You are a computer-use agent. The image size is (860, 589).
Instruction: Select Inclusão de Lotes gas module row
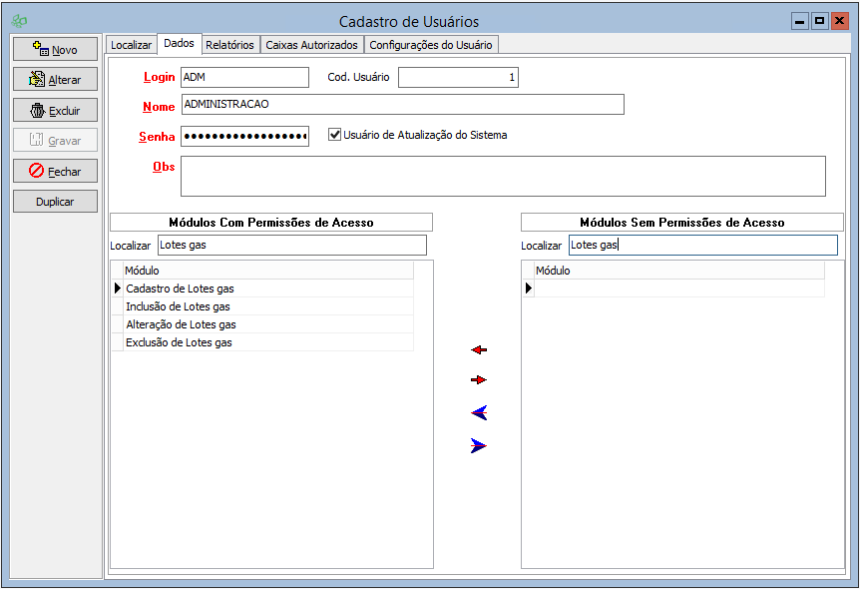[178, 306]
